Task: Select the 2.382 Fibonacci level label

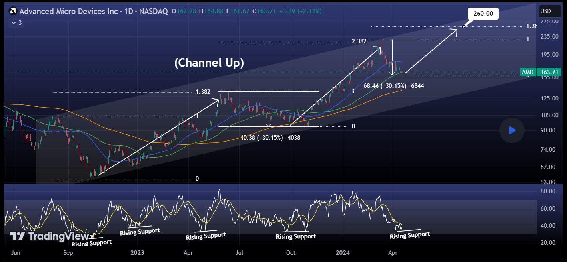Action: pyautogui.click(x=359, y=41)
